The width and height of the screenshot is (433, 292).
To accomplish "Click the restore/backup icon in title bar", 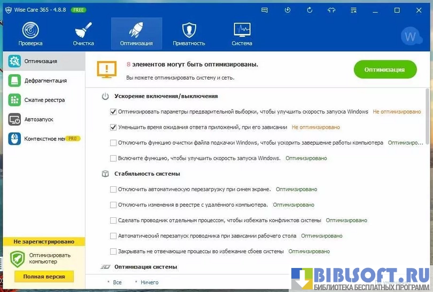I will [x=288, y=10].
